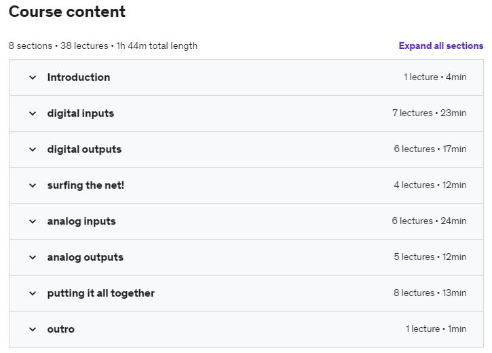This screenshot has width=492, height=353.
Task: Open the outro section title
Action: [61, 329]
